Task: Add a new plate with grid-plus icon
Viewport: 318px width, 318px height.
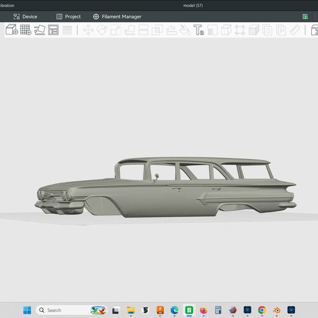Action: 26,30
